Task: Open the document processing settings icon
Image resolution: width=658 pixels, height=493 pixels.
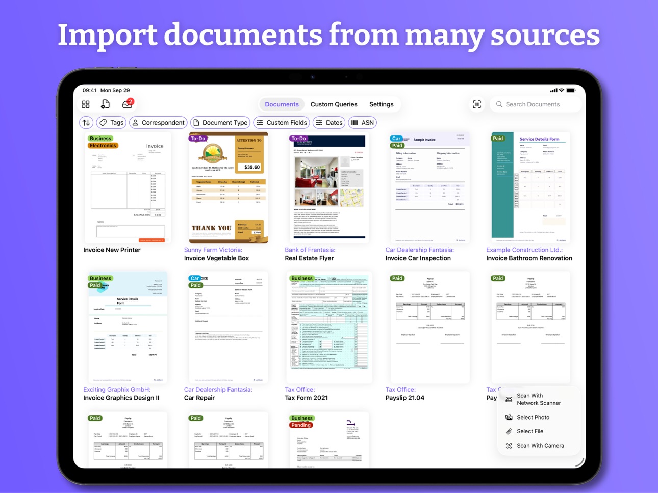Action: 106,104
